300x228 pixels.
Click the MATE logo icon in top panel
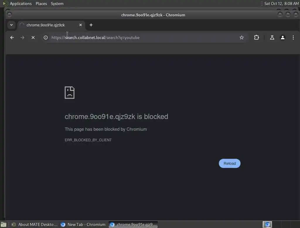(5, 4)
